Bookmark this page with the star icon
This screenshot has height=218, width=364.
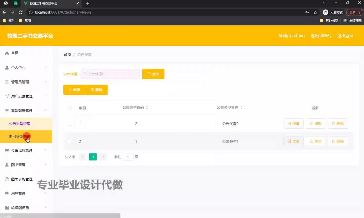(x=315, y=12)
